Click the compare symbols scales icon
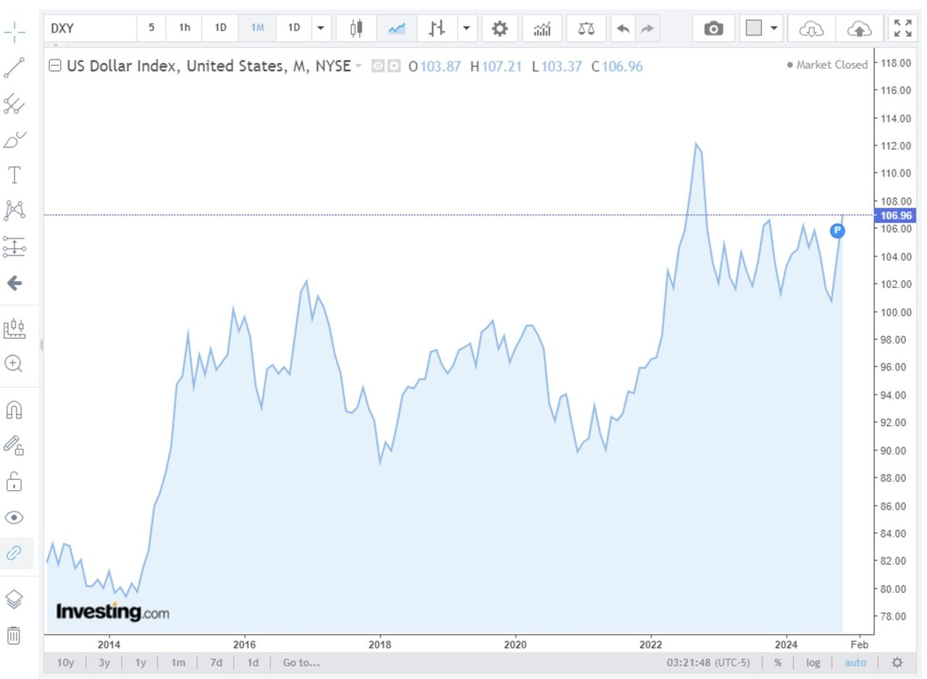927x679 pixels. click(586, 28)
